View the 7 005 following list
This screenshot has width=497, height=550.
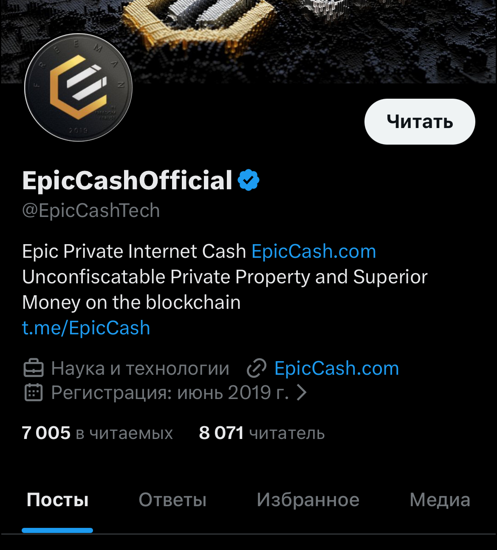click(98, 433)
